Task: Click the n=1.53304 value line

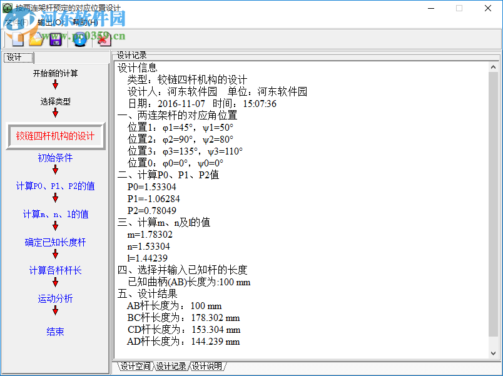Action: (148, 246)
